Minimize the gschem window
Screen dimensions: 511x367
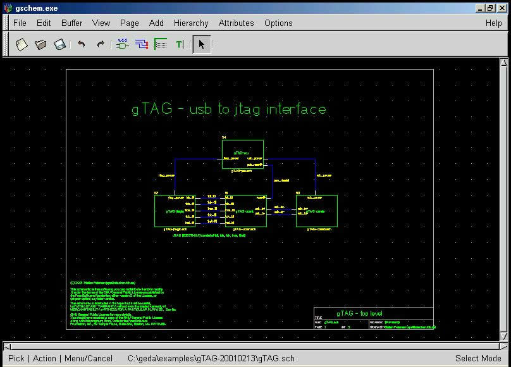point(479,8)
